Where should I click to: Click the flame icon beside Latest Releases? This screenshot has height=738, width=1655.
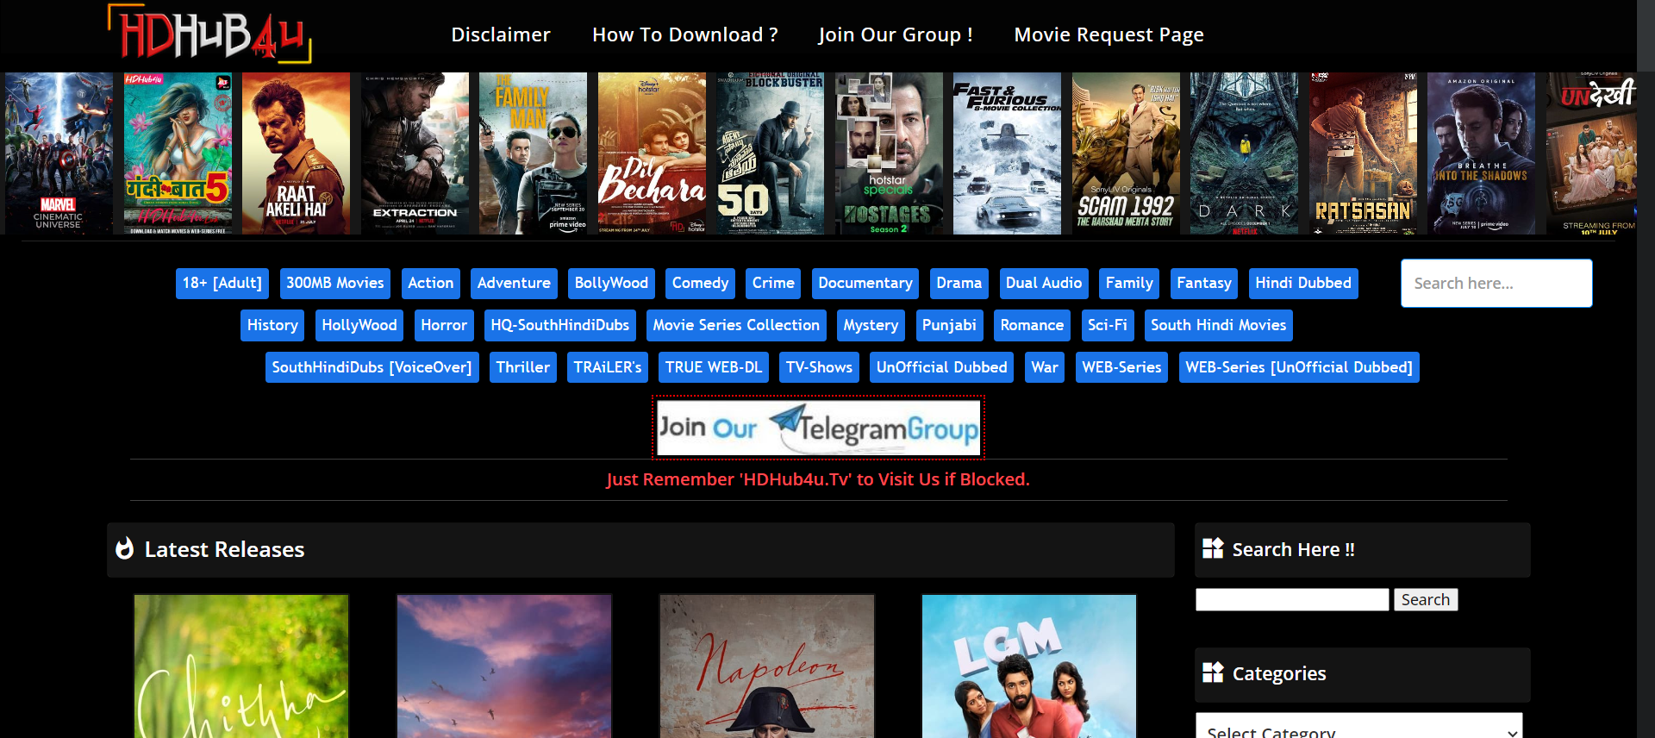(x=125, y=549)
